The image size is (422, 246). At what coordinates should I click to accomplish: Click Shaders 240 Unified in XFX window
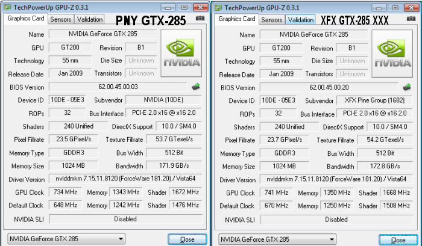pyautogui.click(x=289, y=127)
